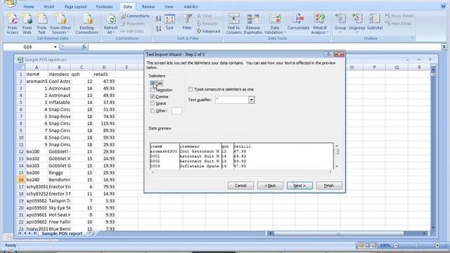The image size is (450, 253).
Task: Open the Sort dialog
Action: coord(169,22)
